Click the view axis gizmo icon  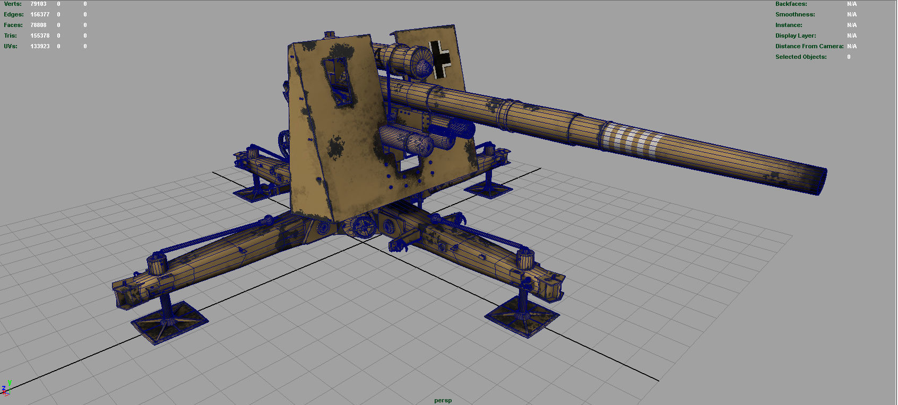tap(6, 389)
